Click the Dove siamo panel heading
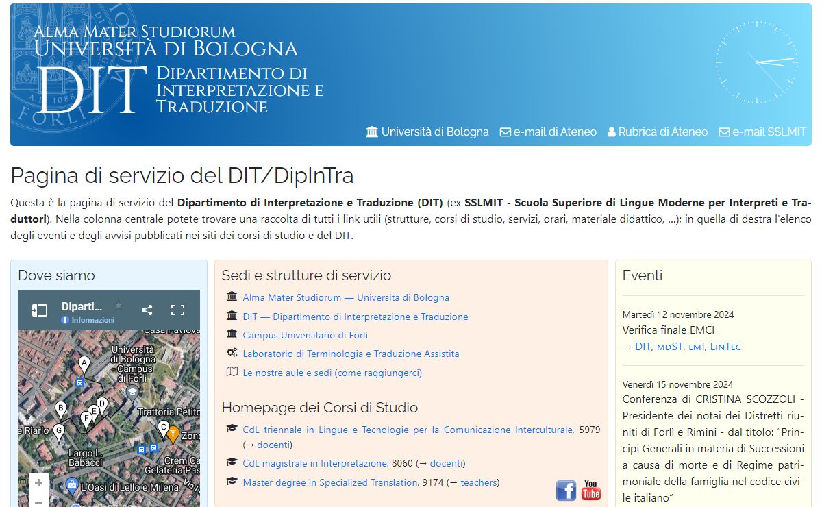The width and height of the screenshot is (822, 507). [56, 275]
